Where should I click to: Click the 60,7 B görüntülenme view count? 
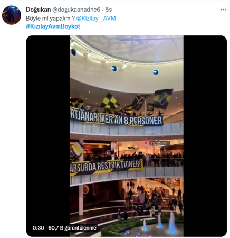(x=72, y=228)
